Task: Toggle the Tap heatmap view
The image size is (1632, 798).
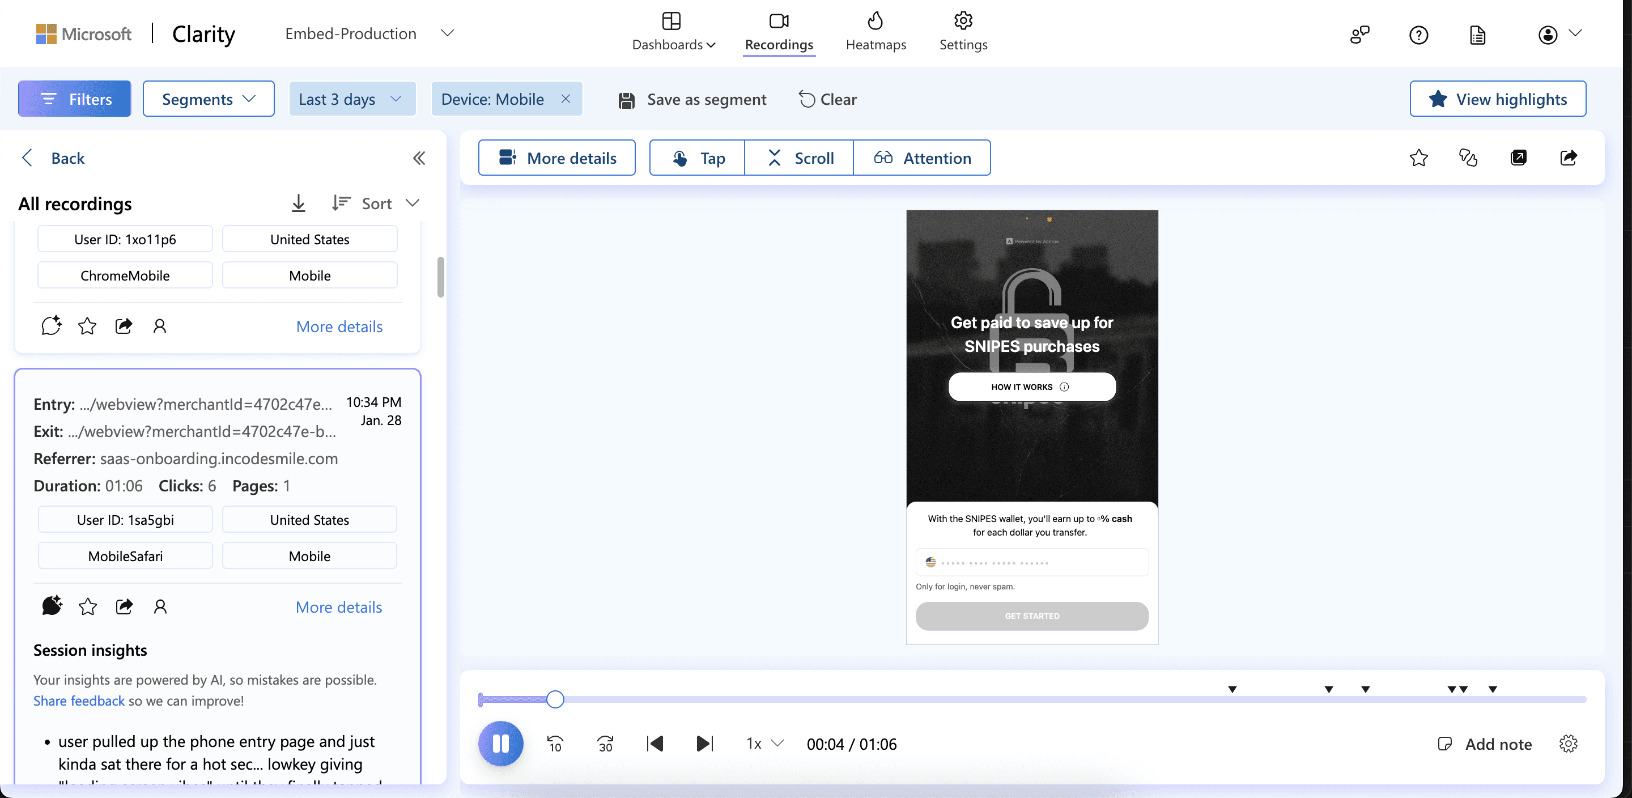Action: [697, 158]
